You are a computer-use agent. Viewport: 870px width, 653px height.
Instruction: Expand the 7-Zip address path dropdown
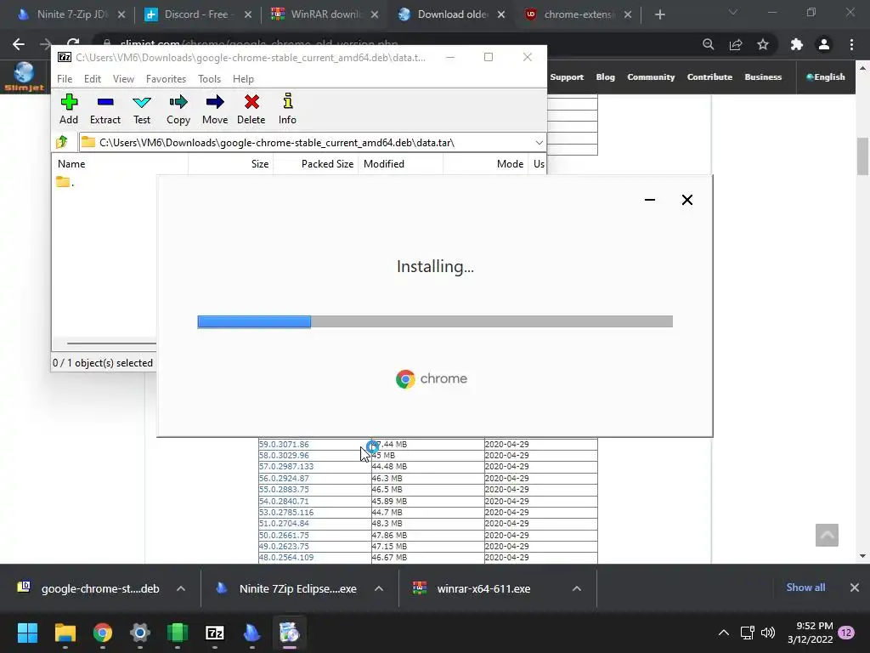coord(539,143)
